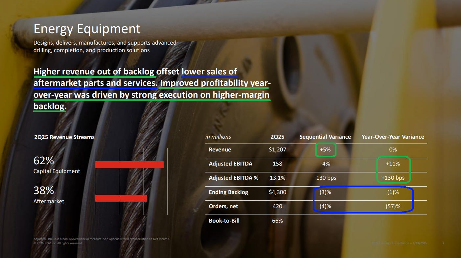The image size is (461, 258).
Task: Click the '+130 bps' year-over-year cell
Action: tap(393, 178)
